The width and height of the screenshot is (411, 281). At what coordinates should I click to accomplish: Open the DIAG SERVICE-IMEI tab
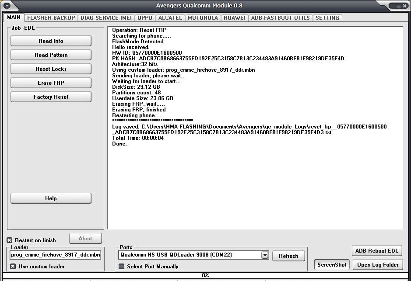[x=106, y=18]
